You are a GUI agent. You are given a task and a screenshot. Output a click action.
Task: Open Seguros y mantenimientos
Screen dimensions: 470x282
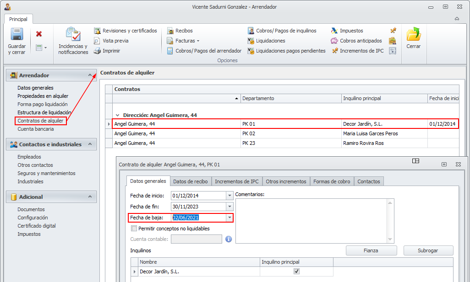coord(46,173)
